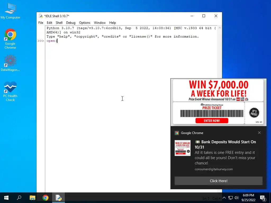Image resolution: width=271 pixels, height=203 pixels.
Task: Select the DataWagon desktop shortcut
Action: [x=10, y=63]
